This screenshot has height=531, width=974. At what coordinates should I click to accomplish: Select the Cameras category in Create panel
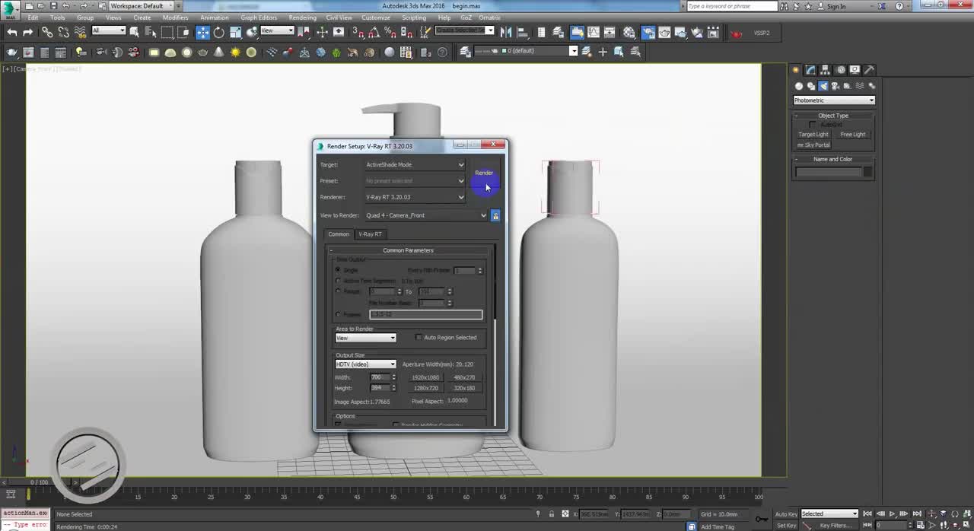coord(836,86)
